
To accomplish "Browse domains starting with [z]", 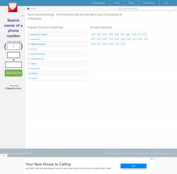I will coord(123,43).
